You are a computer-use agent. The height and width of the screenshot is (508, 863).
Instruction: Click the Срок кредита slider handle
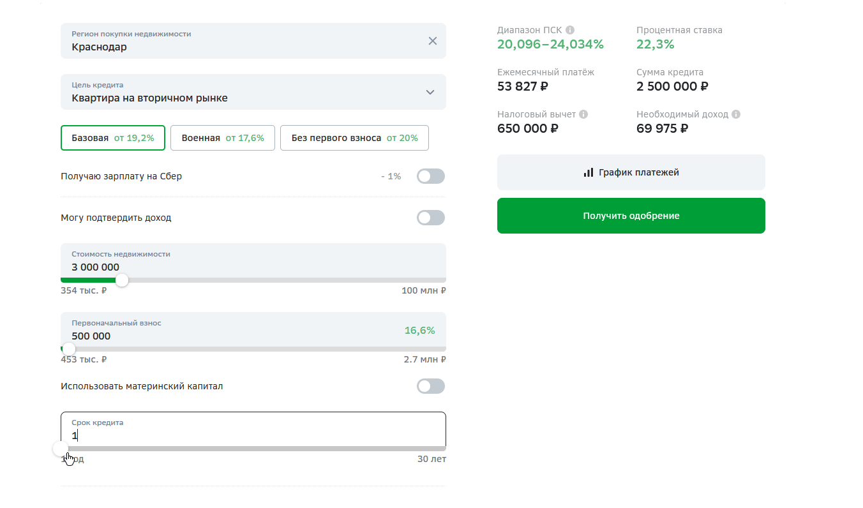(x=61, y=449)
